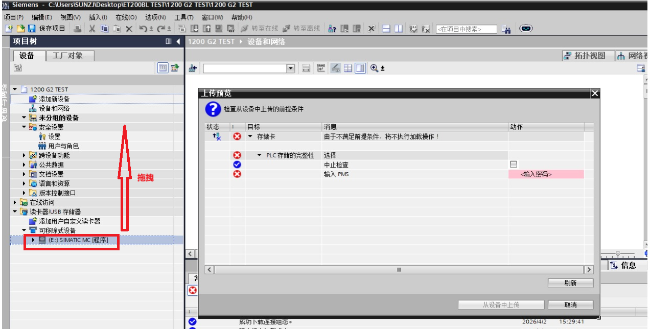Collapse the 1200 G2 TEST project node
This screenshot has height=329, width=650.
(x=15, y=89)
